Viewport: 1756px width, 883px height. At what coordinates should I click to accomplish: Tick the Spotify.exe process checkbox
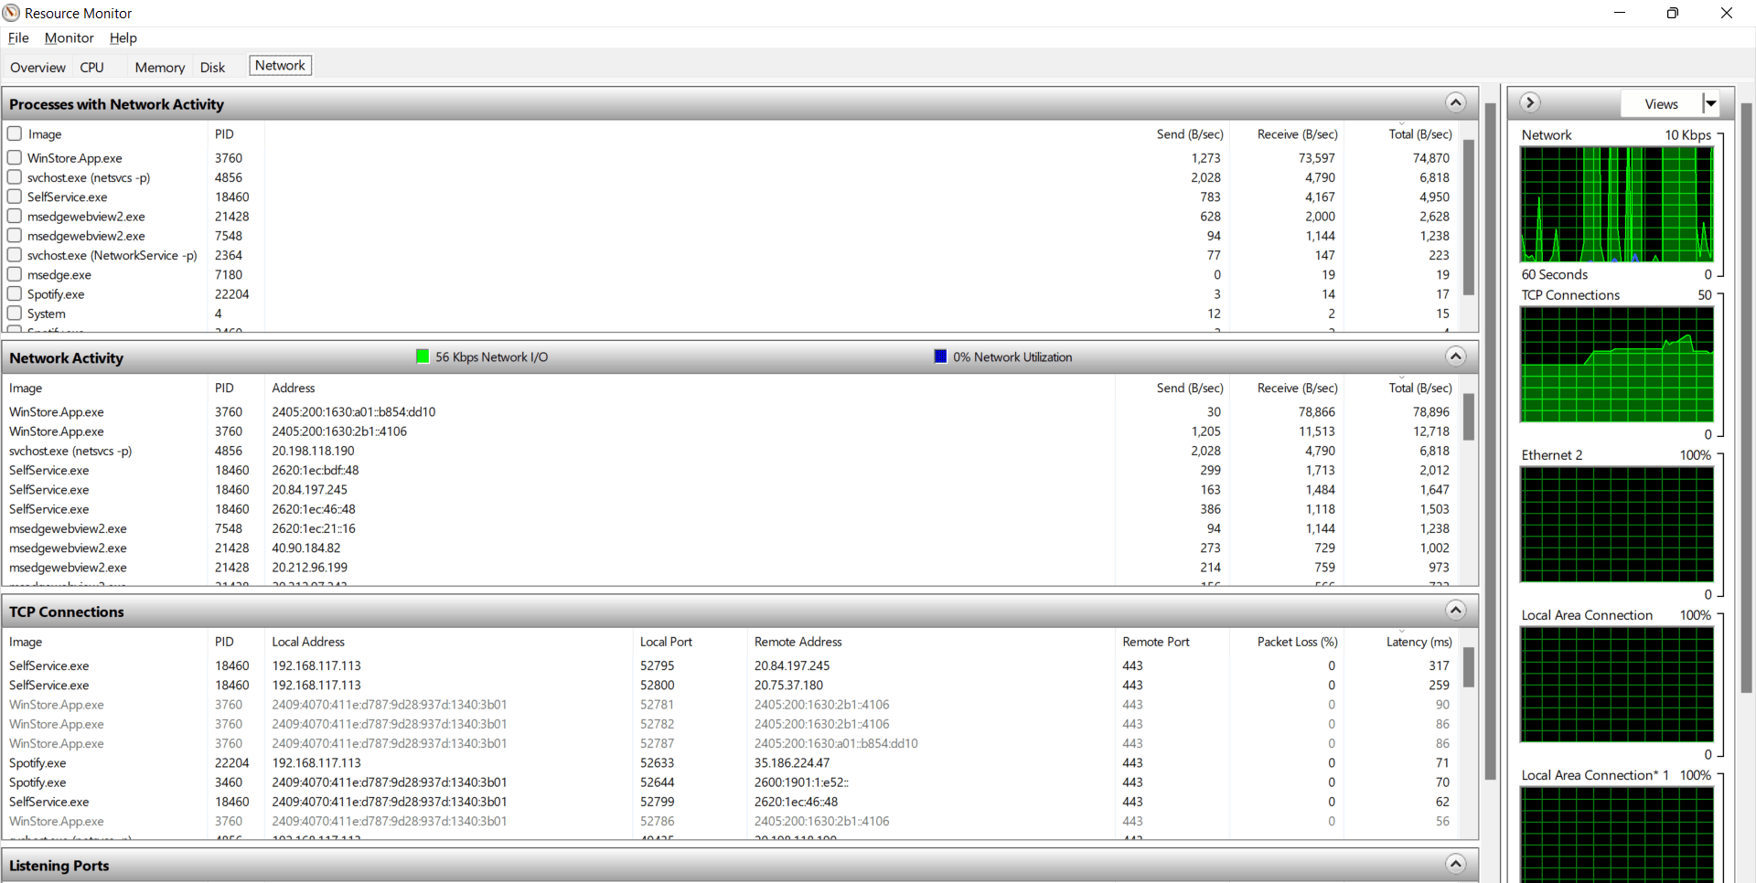pos(15,293)
